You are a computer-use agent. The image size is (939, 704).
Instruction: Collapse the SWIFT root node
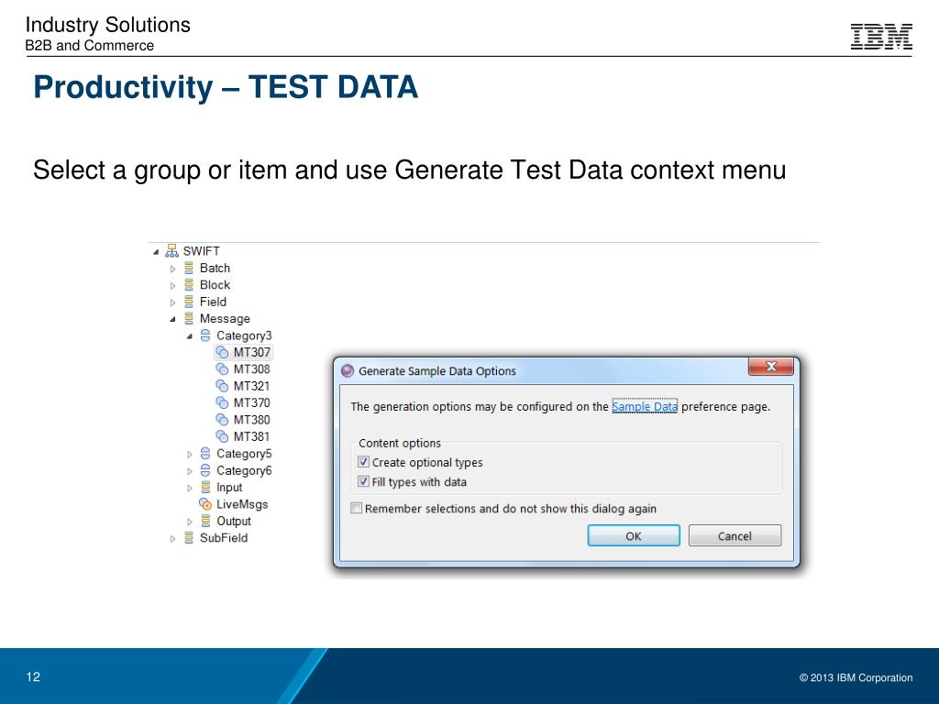pyautogui.click(x=156, y=251)
